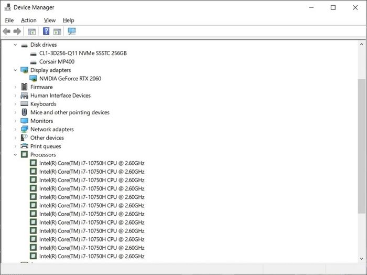Image resolution: width=367 pixels, height=275 pixels.
Task: Click the Other devices question mark icon
Action: pos(24,137)
